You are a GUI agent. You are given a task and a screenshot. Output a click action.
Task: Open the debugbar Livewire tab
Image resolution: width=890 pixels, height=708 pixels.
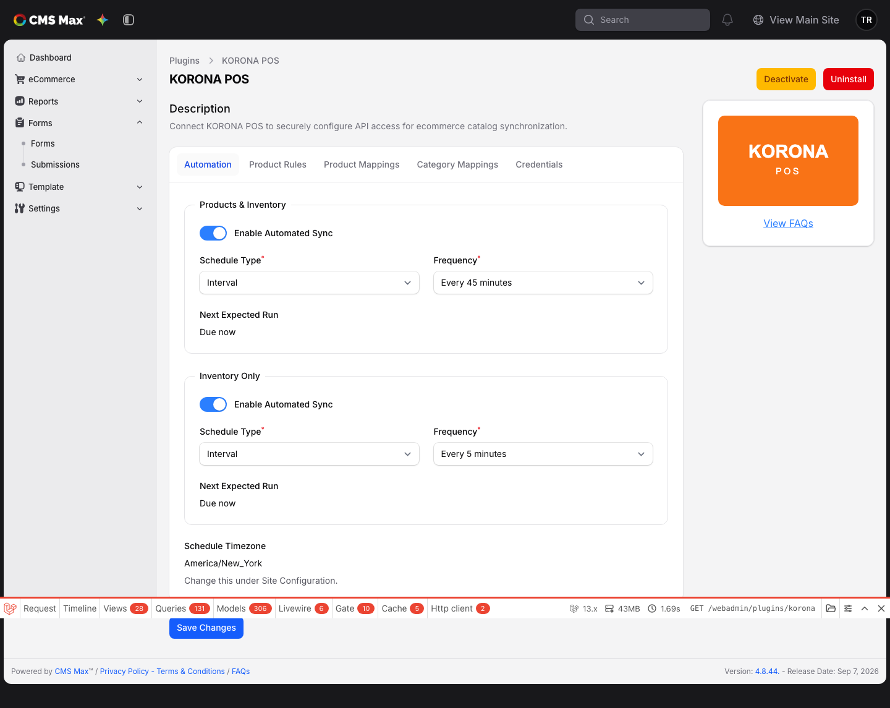click(x=303, y=608)
